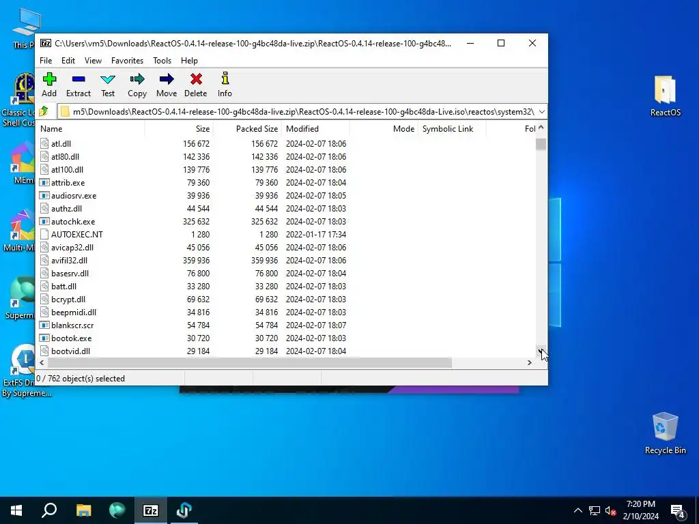Click the Extract toolbar icon
This screenshot has height=524, width=699.
(x=79, y=79)
